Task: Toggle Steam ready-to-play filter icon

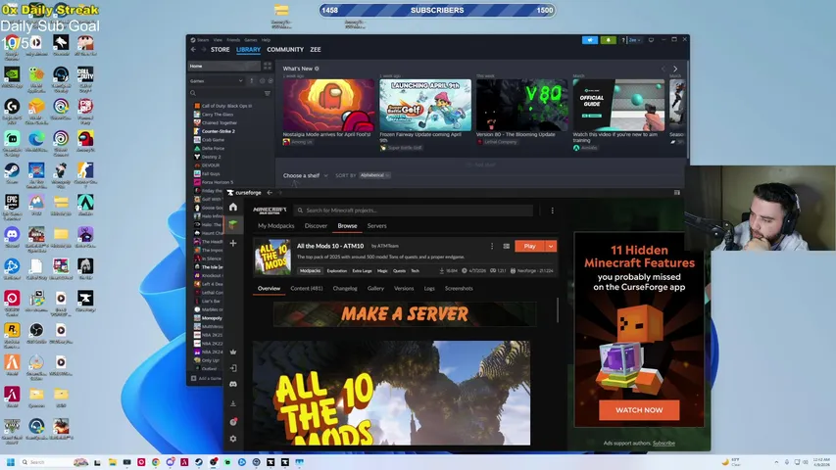Action: point(270,81)
